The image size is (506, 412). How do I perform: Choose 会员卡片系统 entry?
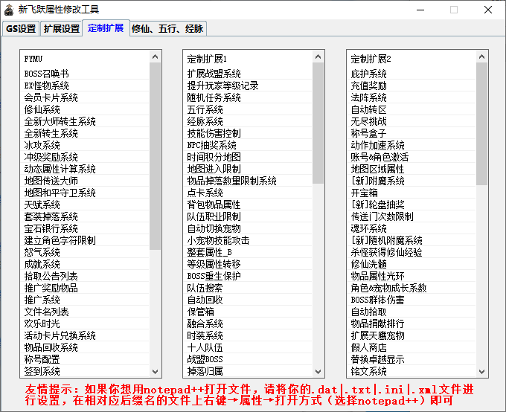coord(51,97)
